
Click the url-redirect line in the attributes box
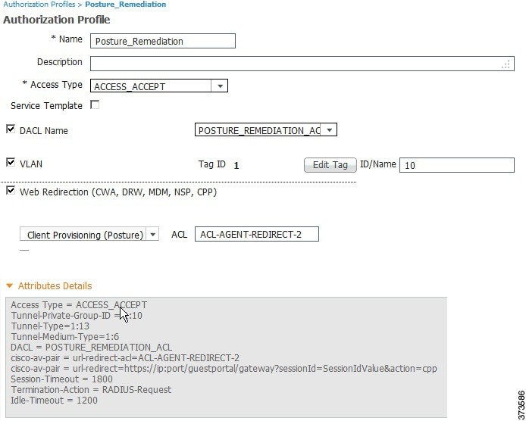[224, 368]
